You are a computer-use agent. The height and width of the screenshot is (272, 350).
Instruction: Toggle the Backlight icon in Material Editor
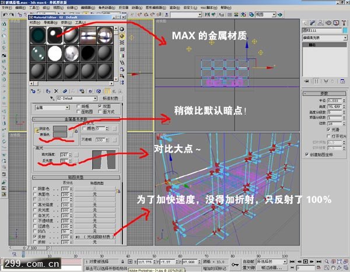coord(122,36)
